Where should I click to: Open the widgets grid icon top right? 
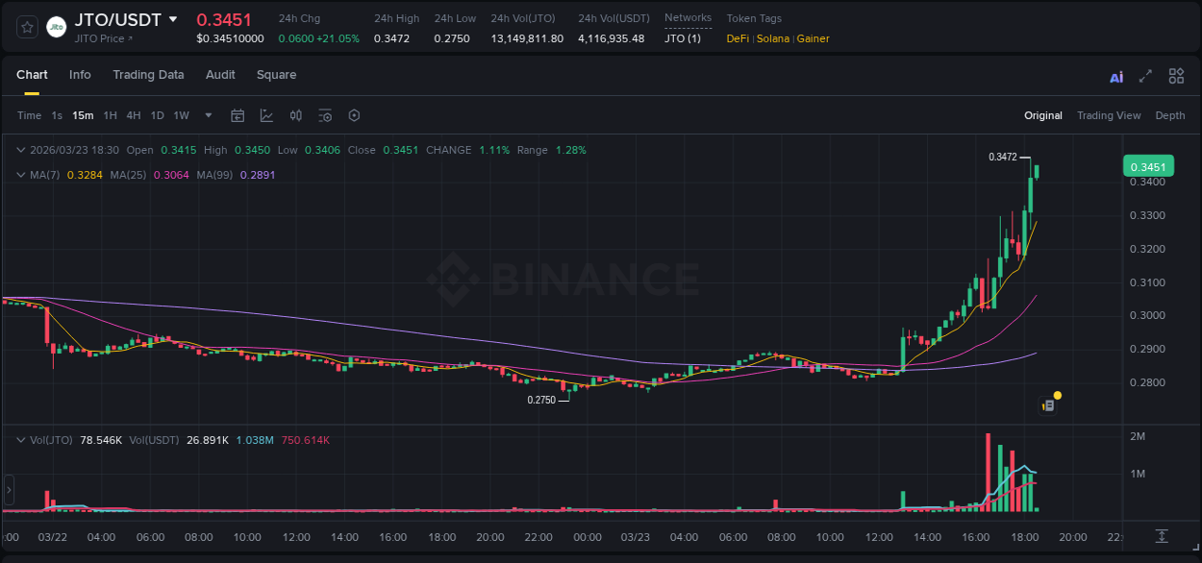tap(1176, 75)
